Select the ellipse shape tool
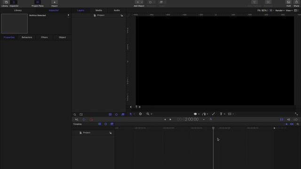The image size is (301, 169). click(195, 114)
